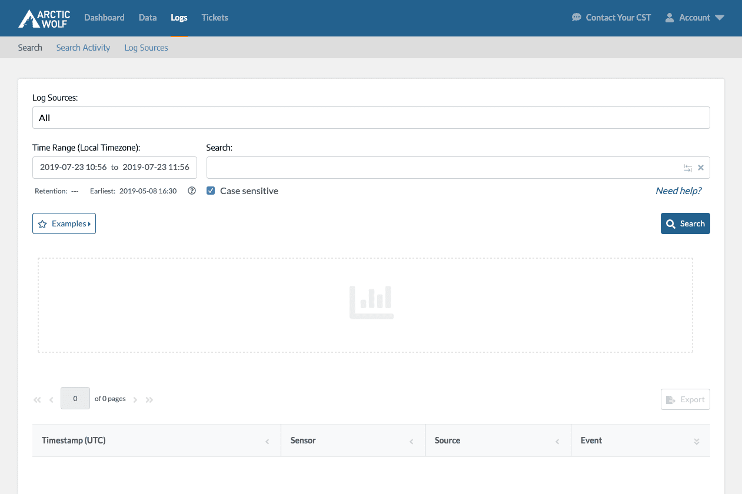Jump to the last results page
The width and height of the screenshot is (742, 494).
pos(149,400)
